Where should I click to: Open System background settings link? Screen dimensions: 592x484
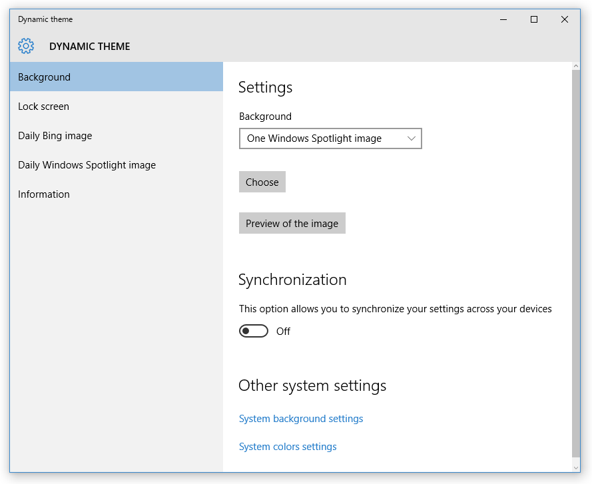[301, 419]
